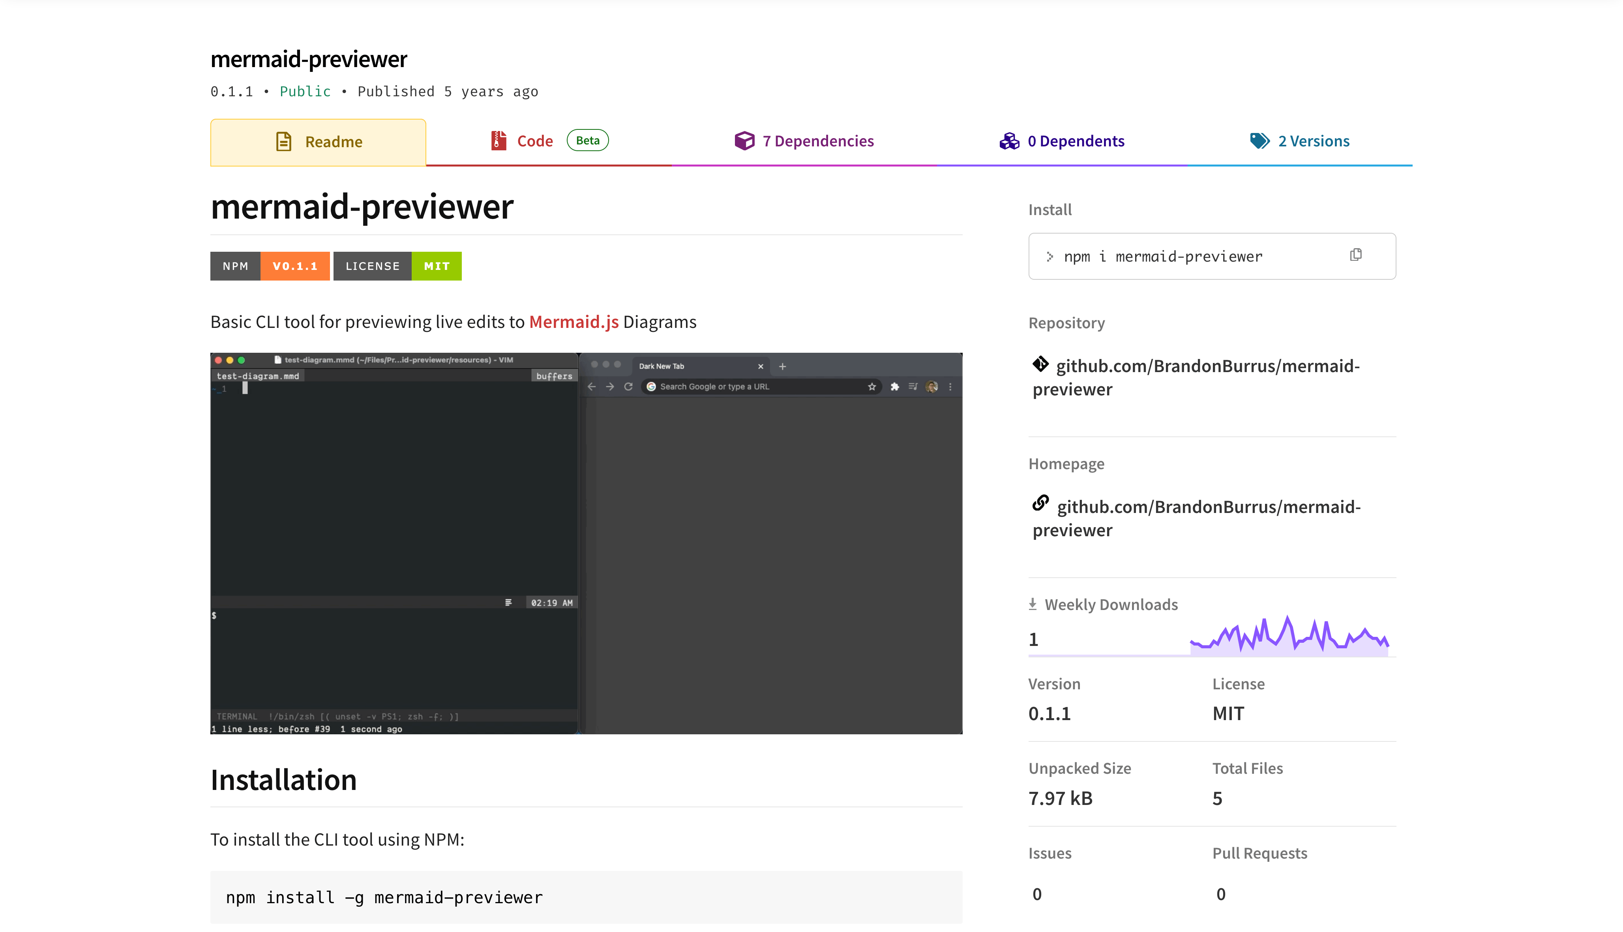Viewport: 1623px width, 932px height.
Task: Click the NPM v0.1.1 badge
Action: coord(270,266)
